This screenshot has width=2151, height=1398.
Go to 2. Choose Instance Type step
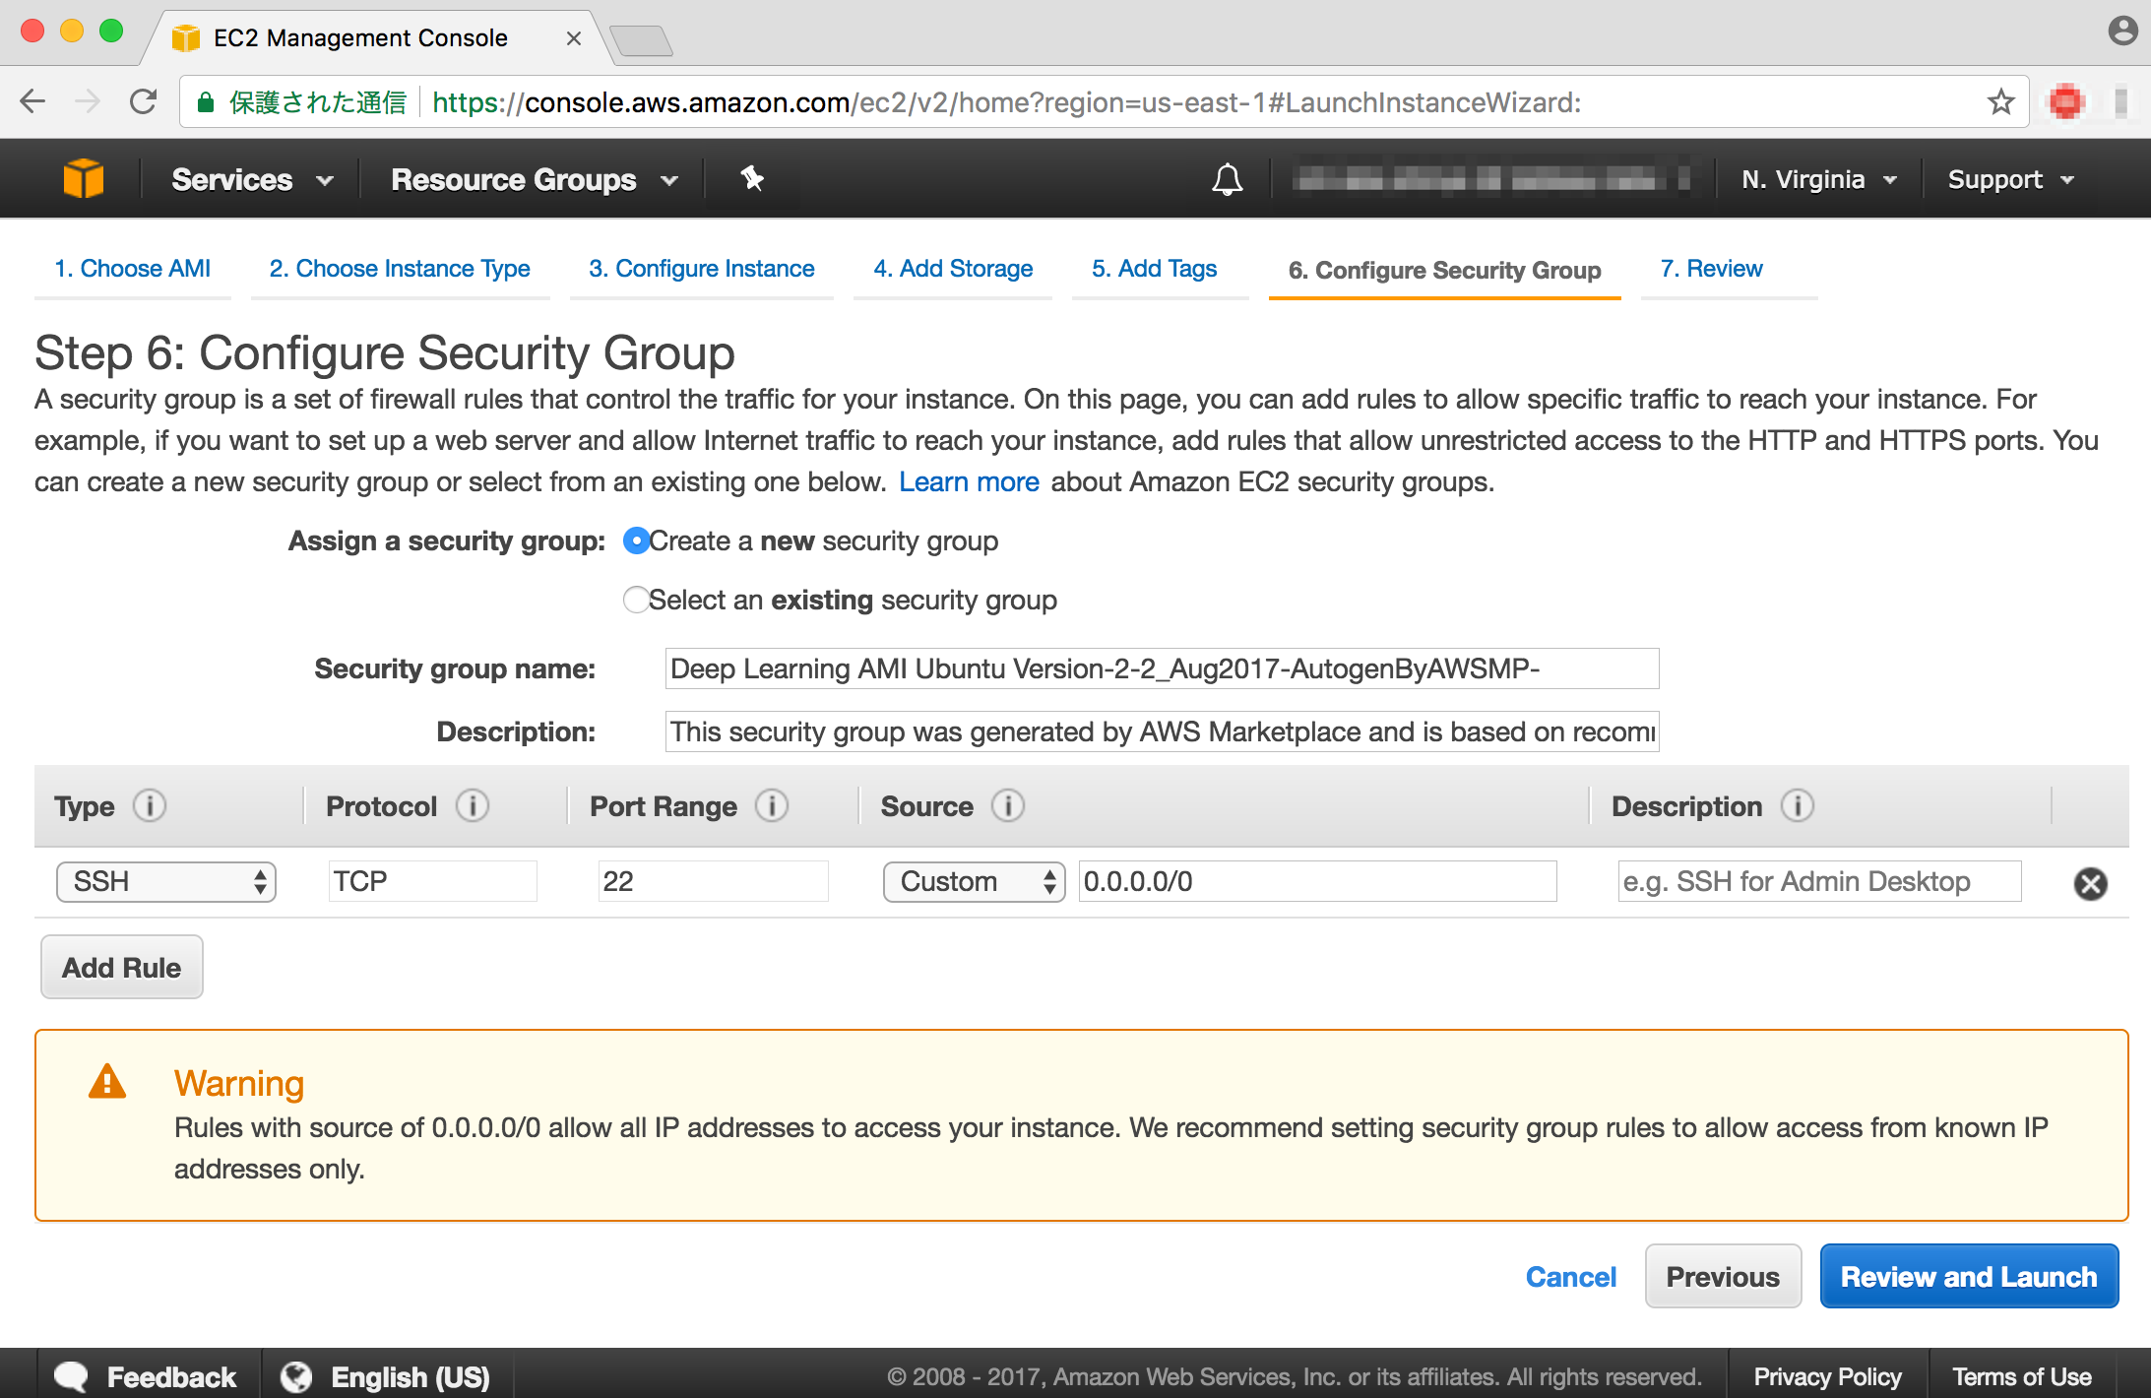point(400,269)
